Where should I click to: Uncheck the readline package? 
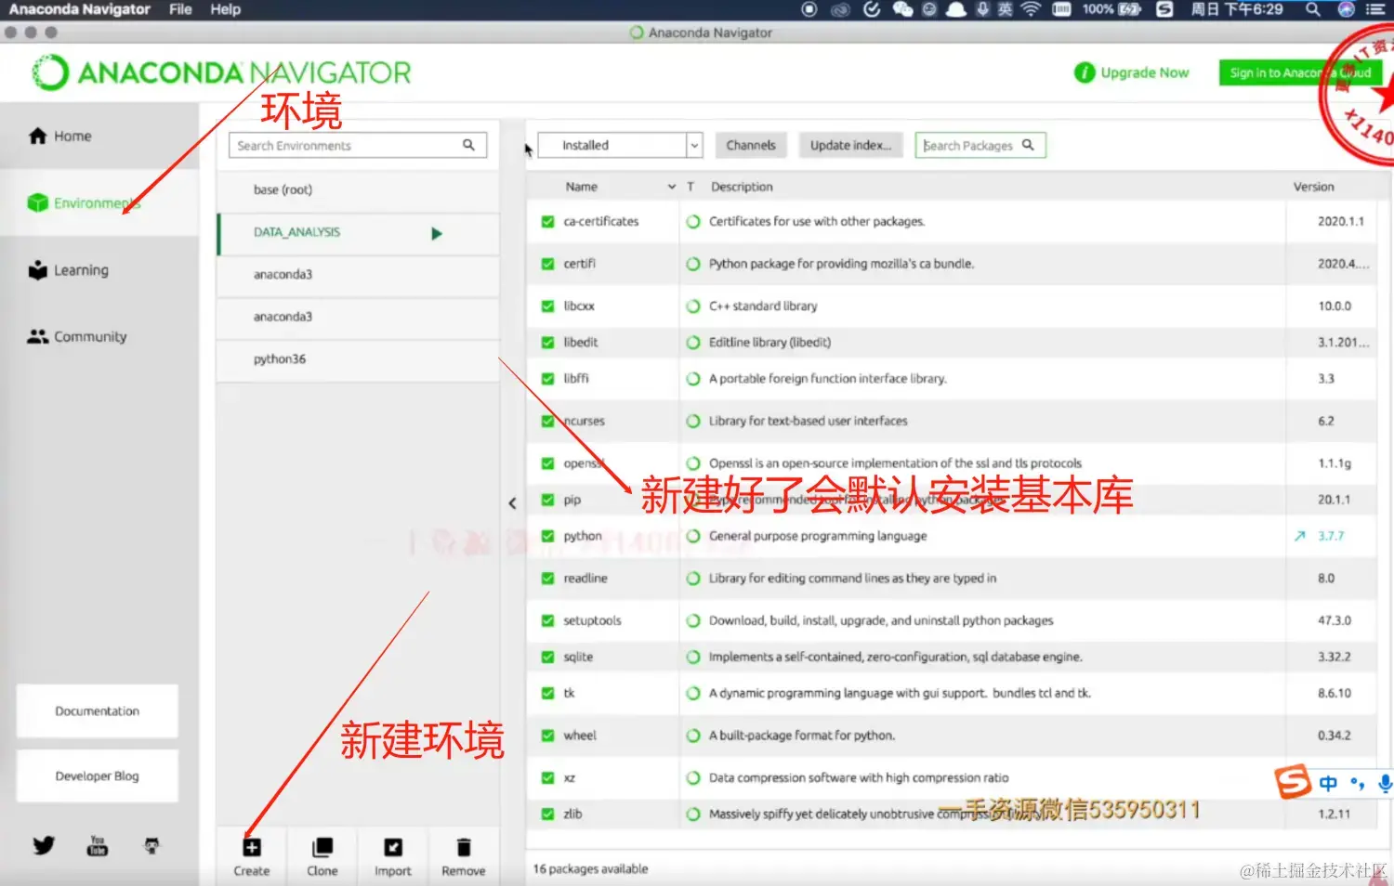(x=548, y=578)
